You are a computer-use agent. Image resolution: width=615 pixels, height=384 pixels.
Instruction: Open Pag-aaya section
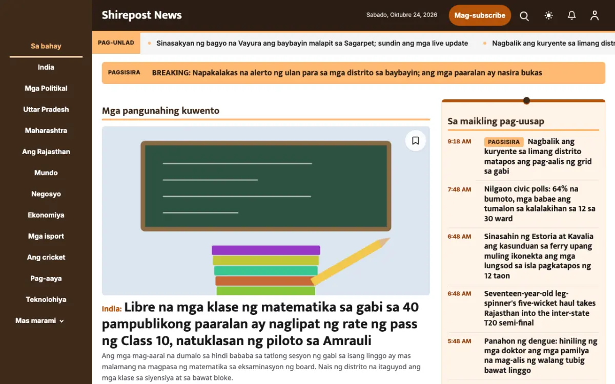46,279
